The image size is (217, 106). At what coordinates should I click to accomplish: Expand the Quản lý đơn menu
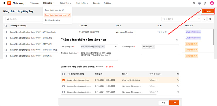coord(82,3)
